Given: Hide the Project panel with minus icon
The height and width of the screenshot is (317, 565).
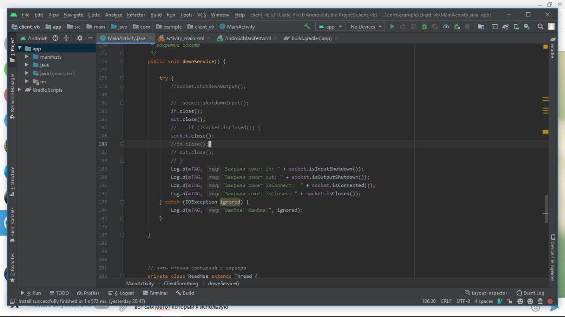Looking at the screenshot, I should click(90, 38).
